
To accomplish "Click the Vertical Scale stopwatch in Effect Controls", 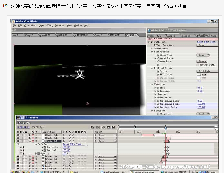I will pyautogui.click(x=158, y=107).
